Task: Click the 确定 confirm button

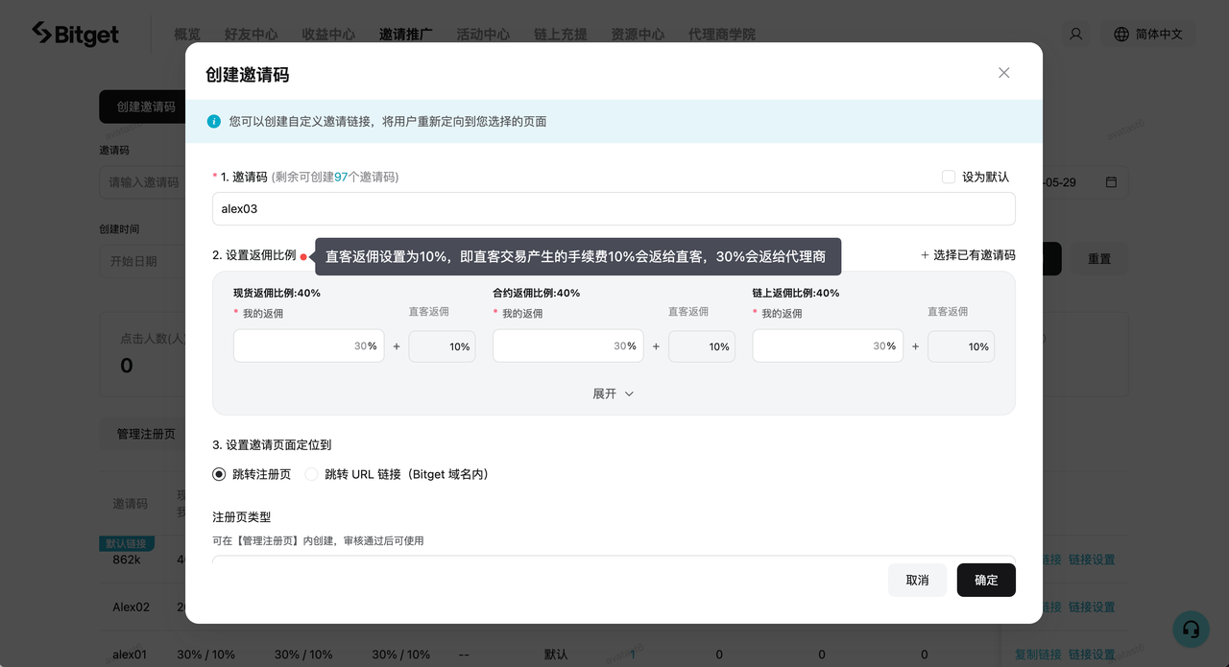Action: (x=986, y=580)
